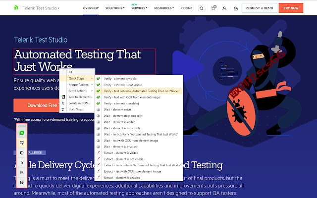
Task: Select Wait text contains 'Automated Testing That Just Works'
Action: pos(139,134)
